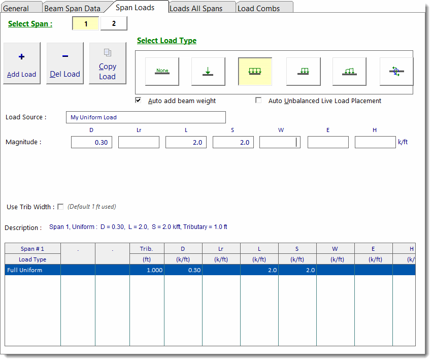This screenshot has height=362, width=433.
Task: Enable Auto Unbalanced Live Load Placement
Action: tap(258, 100)
